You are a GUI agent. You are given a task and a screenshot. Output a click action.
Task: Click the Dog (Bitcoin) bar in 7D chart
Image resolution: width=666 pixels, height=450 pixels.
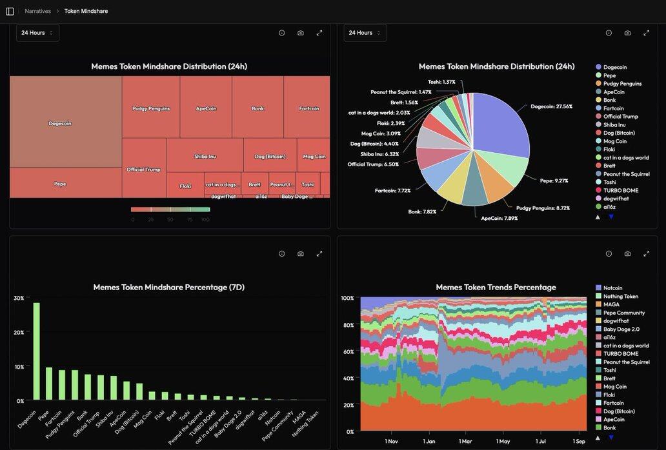[139, 392]
